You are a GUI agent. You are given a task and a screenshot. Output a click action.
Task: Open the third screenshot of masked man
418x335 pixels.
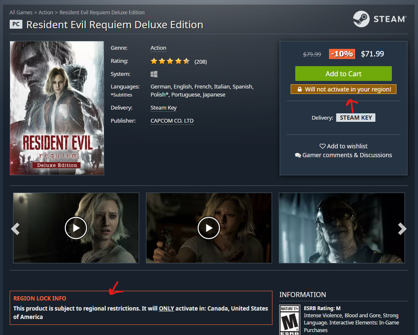342,228
